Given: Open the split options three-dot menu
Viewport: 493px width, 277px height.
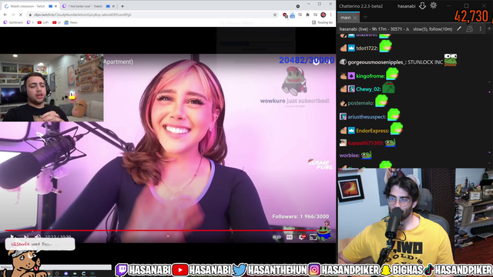Looking at the screenshot, I should point(480,29).
